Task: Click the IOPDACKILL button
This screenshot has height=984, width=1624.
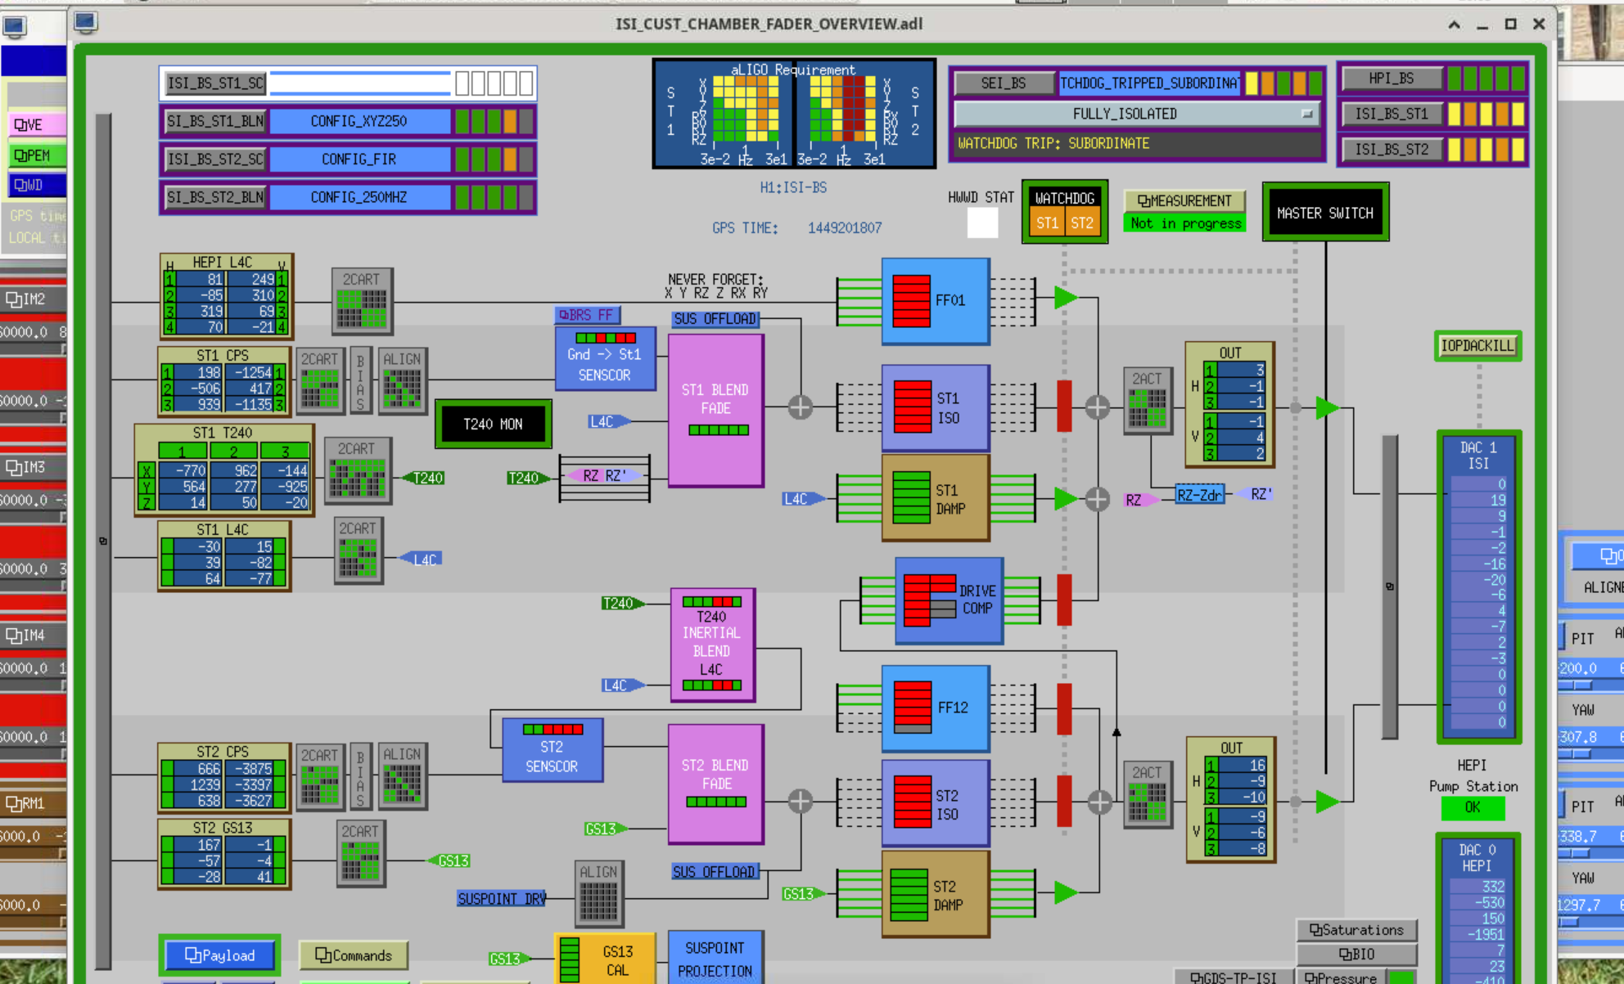Action: pos(1477,346)
